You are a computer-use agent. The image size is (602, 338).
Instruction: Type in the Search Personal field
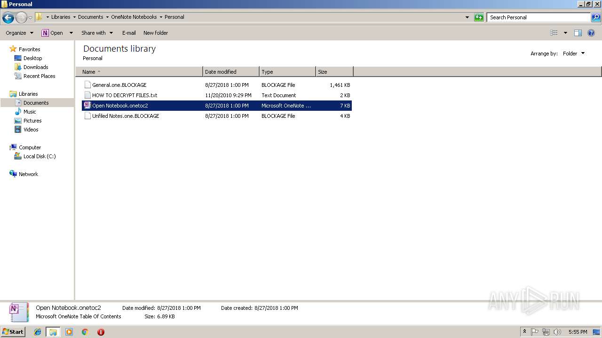539,17
